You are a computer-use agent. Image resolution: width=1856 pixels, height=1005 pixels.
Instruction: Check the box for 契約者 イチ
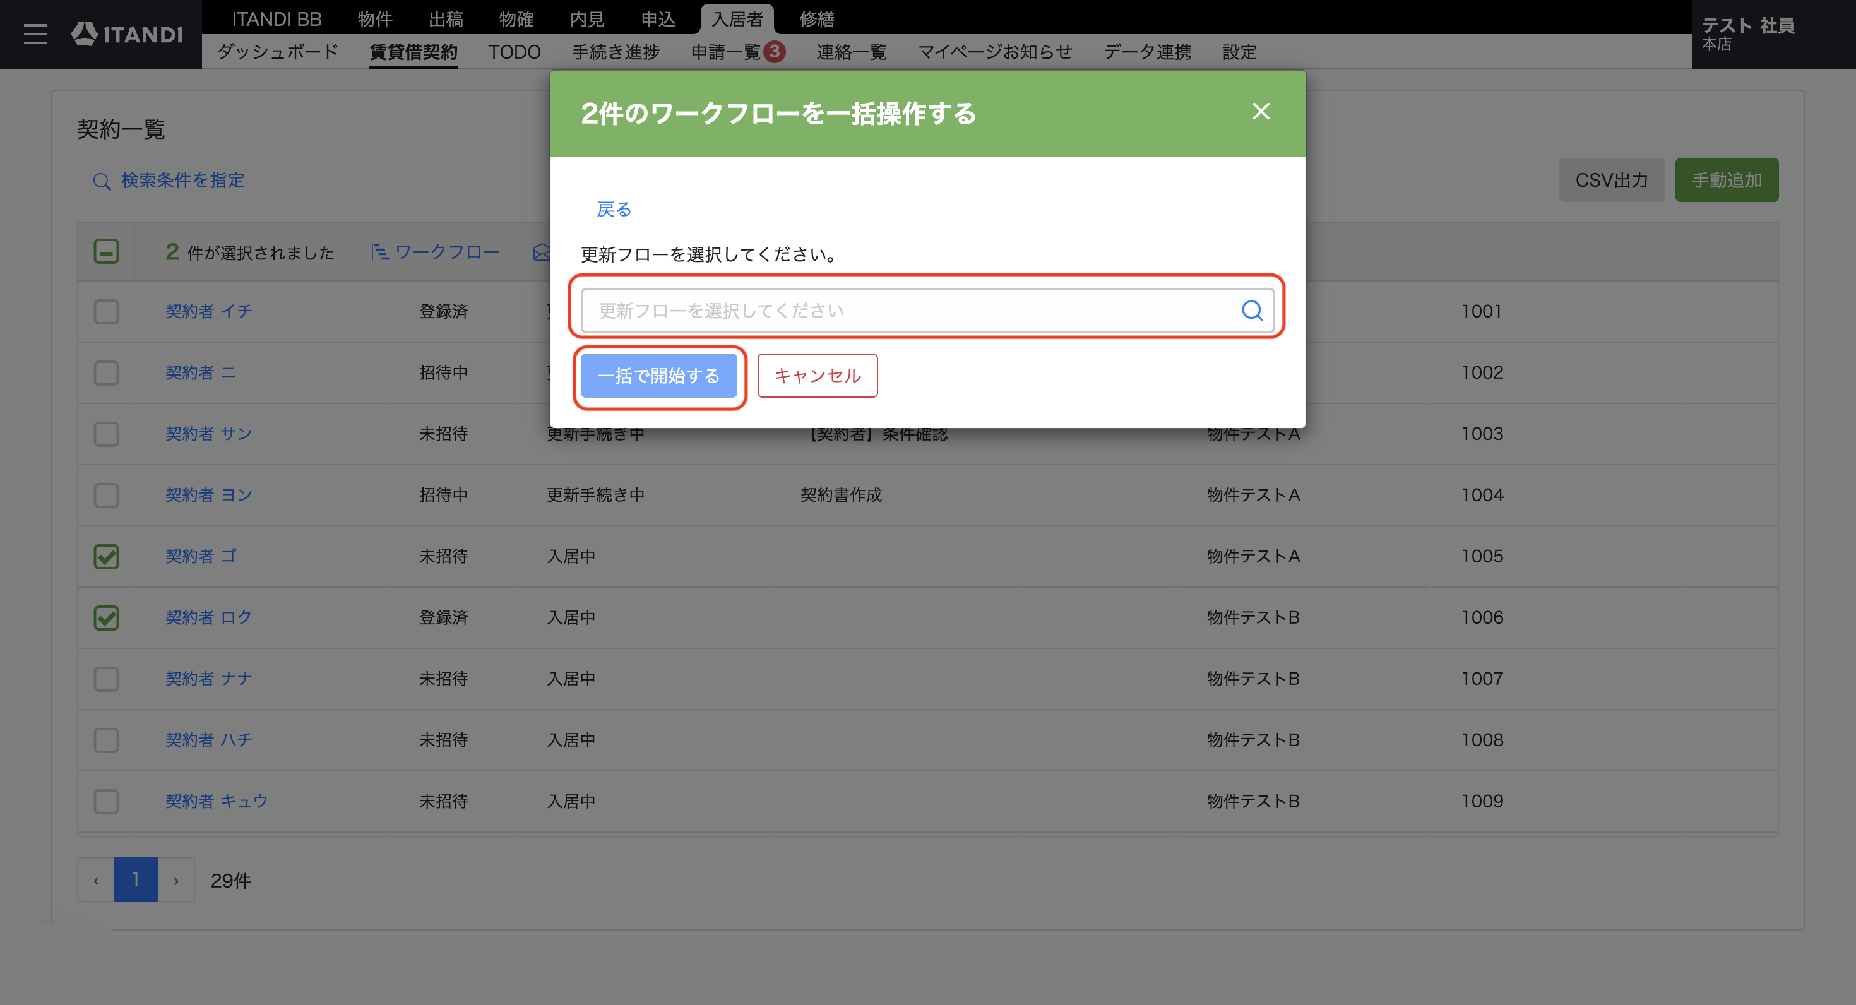pos(106,311)
